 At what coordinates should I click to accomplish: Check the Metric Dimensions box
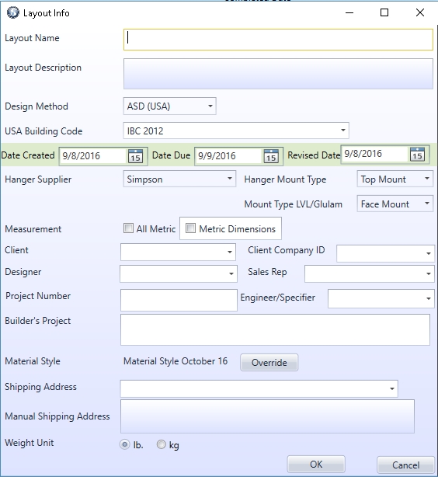pos(190,228)
